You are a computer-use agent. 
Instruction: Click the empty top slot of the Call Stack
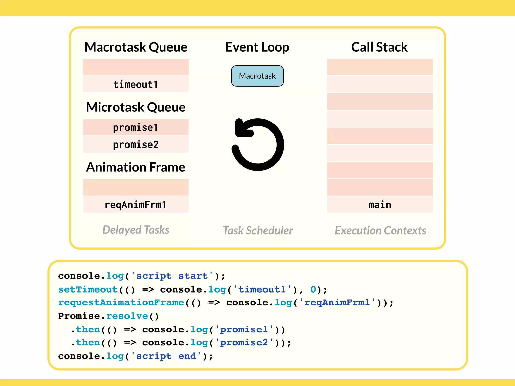(380, 67)
